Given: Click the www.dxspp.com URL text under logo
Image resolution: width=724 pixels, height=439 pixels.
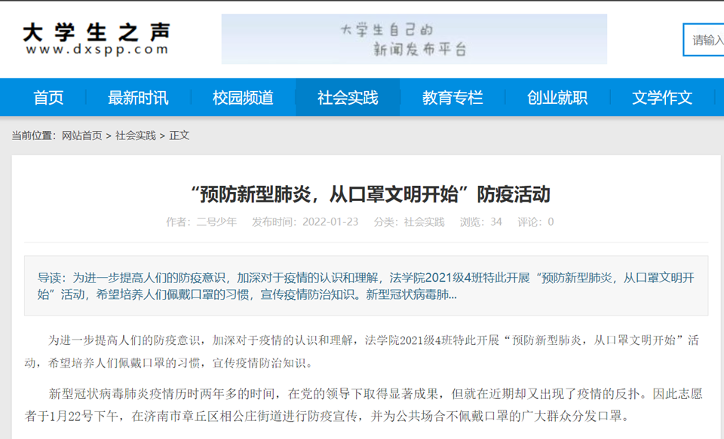Looking at the screenshot, I should [97, 50].
